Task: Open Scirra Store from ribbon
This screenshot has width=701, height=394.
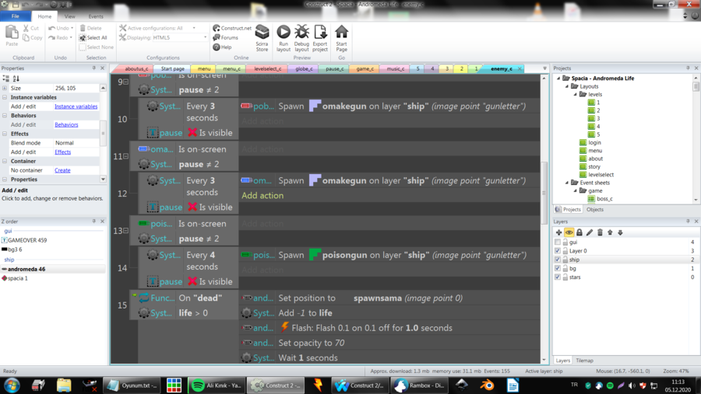Action: [262, 38]
